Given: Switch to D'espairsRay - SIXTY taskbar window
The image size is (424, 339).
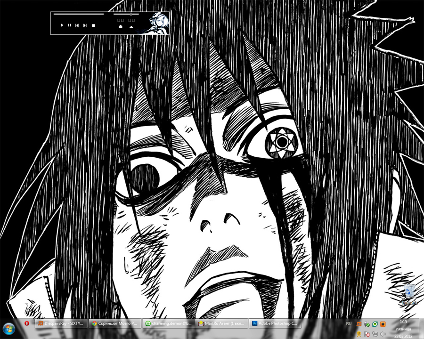Looking at the screenshot, I should (61, 323).
